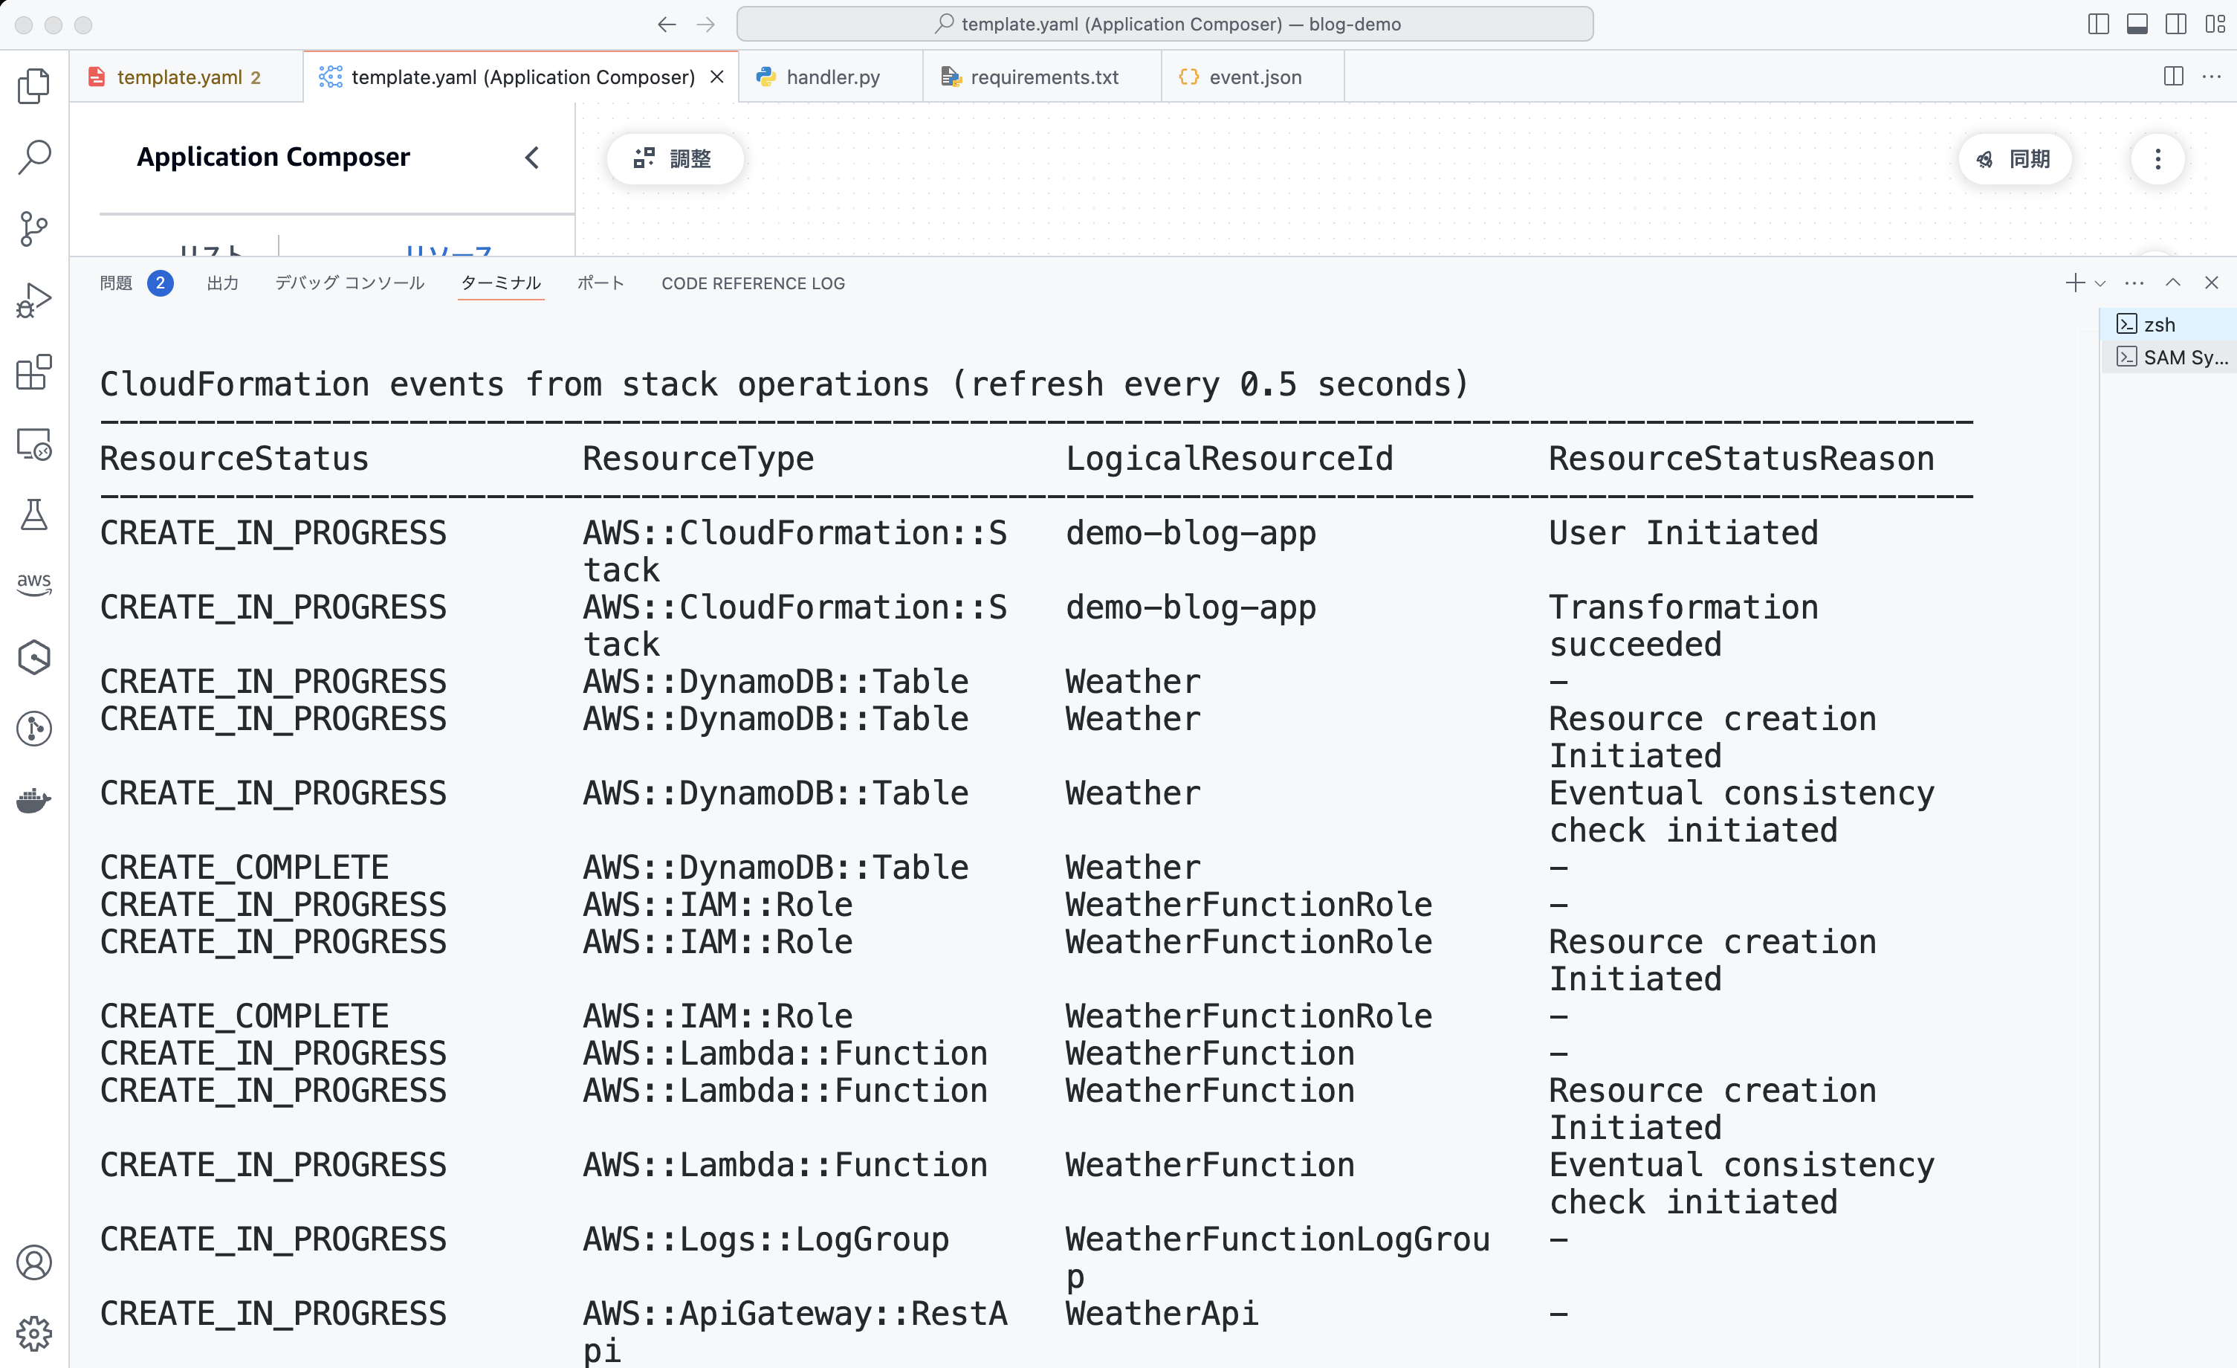Screen dimensions: 2237x1368
Task: Click the LogicalResourceId column header
Action: 1229,459
